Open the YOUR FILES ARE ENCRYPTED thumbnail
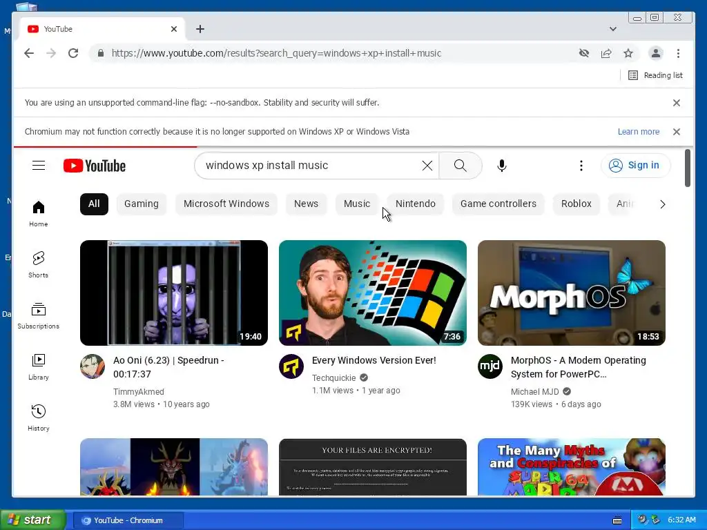The image size is (707, 530). pos(372,467)
